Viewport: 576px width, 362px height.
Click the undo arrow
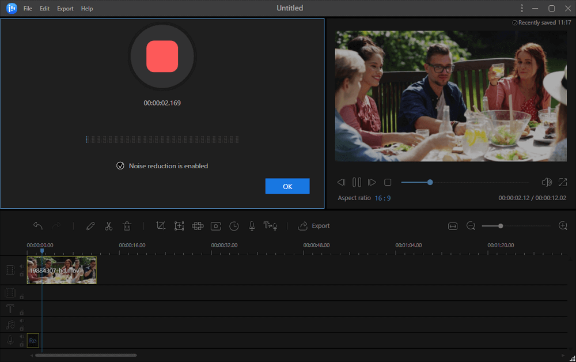tap(38, 226)
